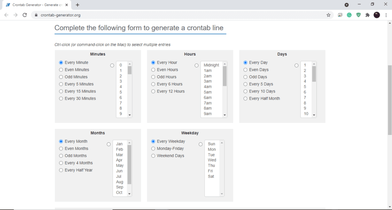The height and width of the screenshot is (210, 392).
Task: Choose Every 6 Hours
Action: click(153, 84)
